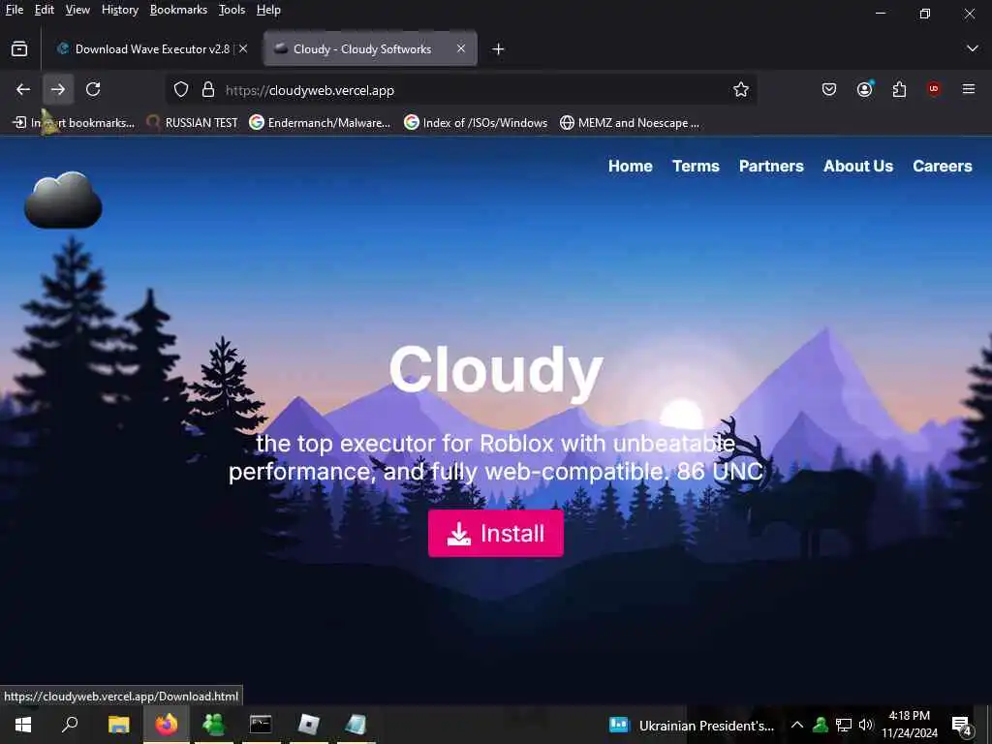Viewport: 992px width, 744px height.
Task: Click the site security padlock icon
Action: [208, 90]
